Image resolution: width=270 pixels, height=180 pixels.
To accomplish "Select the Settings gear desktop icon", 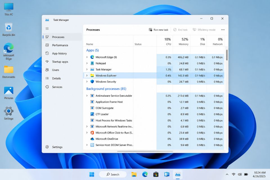I will point(9,113).
